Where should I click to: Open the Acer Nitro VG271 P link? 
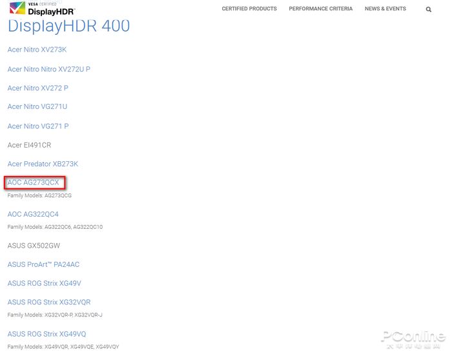(37, 126)
